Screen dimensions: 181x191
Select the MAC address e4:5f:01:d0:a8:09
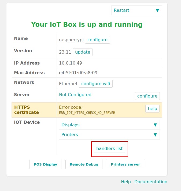pyautogui.click(x=78, y=73)
